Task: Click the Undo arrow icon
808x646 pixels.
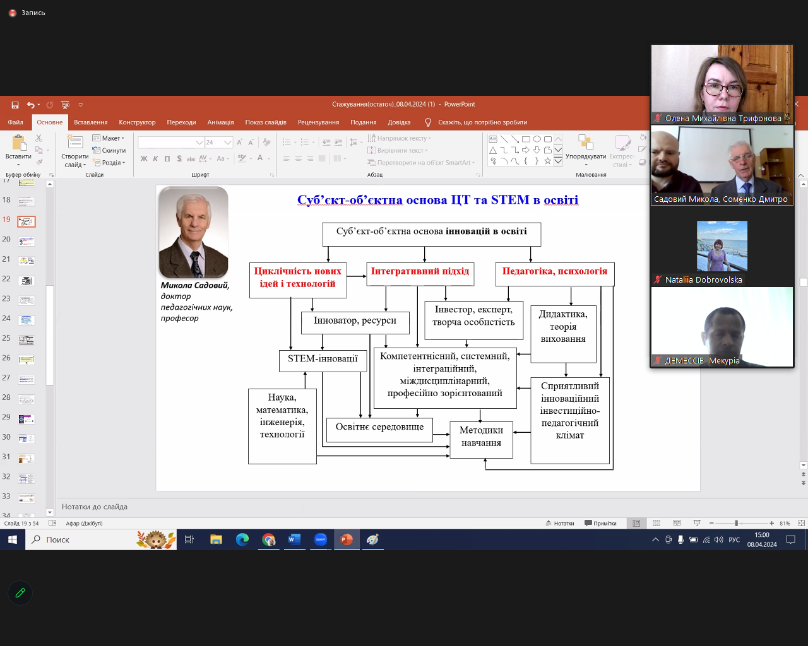Action: (x=30, y=105)
